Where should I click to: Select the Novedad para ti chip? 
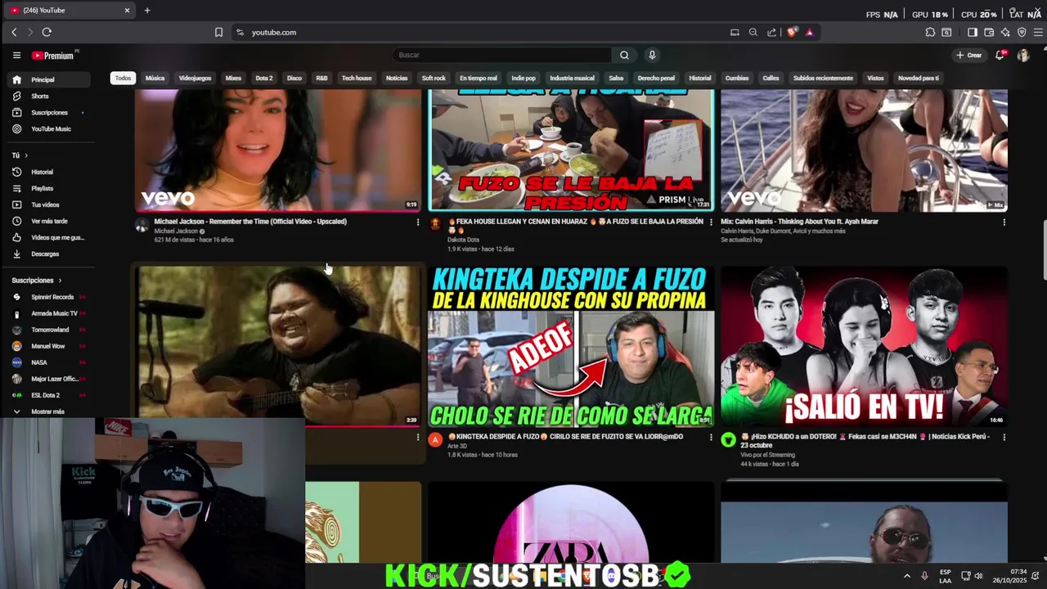click(918, 78)
